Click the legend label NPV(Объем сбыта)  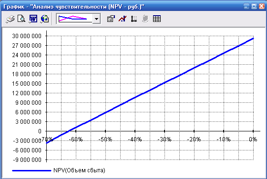click(x=79, y=170)
